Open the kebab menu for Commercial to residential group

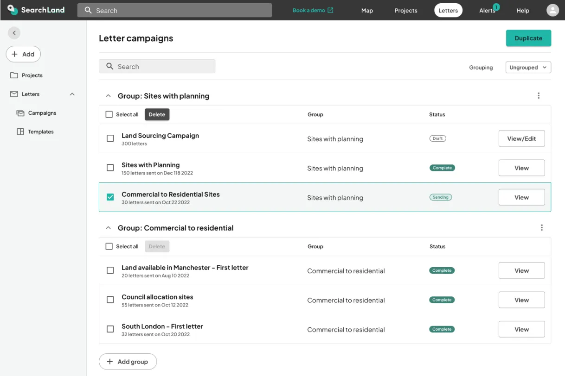click(x=541, y=227)
